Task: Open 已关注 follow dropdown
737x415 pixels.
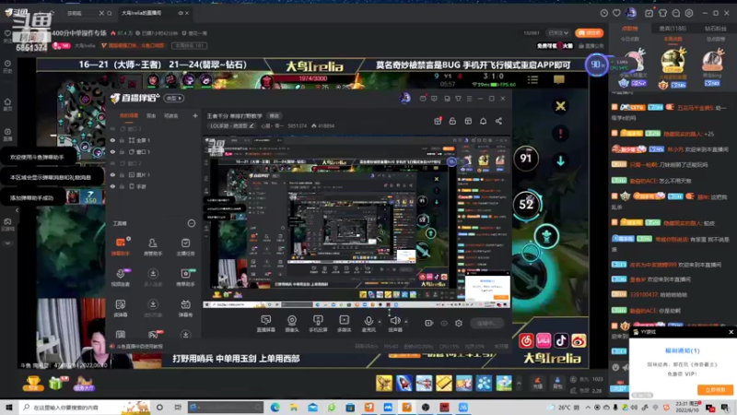Action: [x=558, y=33]
